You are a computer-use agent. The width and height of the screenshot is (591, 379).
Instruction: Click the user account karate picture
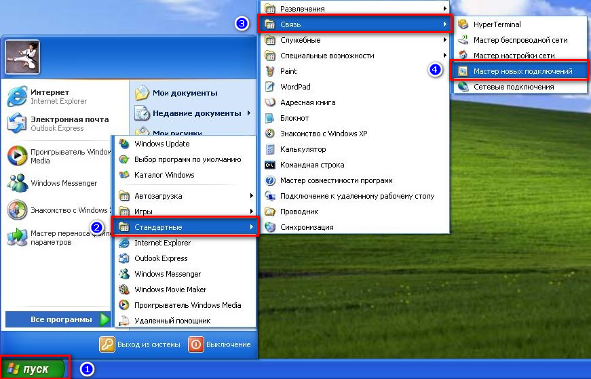click(22, 57)
